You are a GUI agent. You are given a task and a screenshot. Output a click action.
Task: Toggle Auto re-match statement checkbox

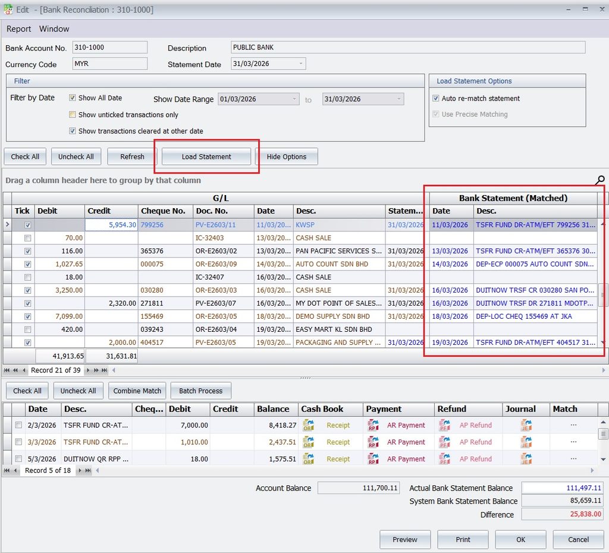click(x=436, y=98)
